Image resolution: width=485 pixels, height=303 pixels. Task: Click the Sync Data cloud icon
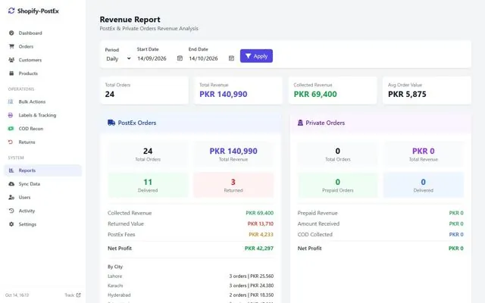tap(11, 184)
